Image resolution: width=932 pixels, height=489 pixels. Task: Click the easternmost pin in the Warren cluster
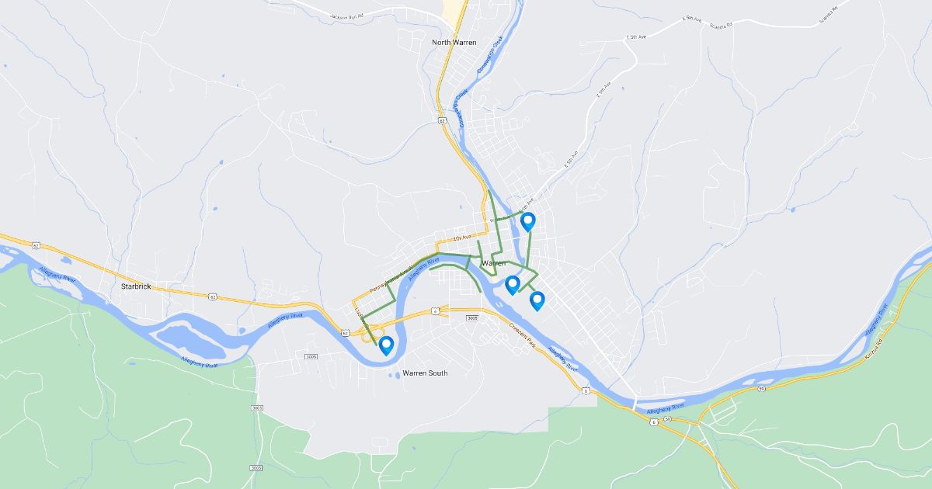[x=537, y=300]
